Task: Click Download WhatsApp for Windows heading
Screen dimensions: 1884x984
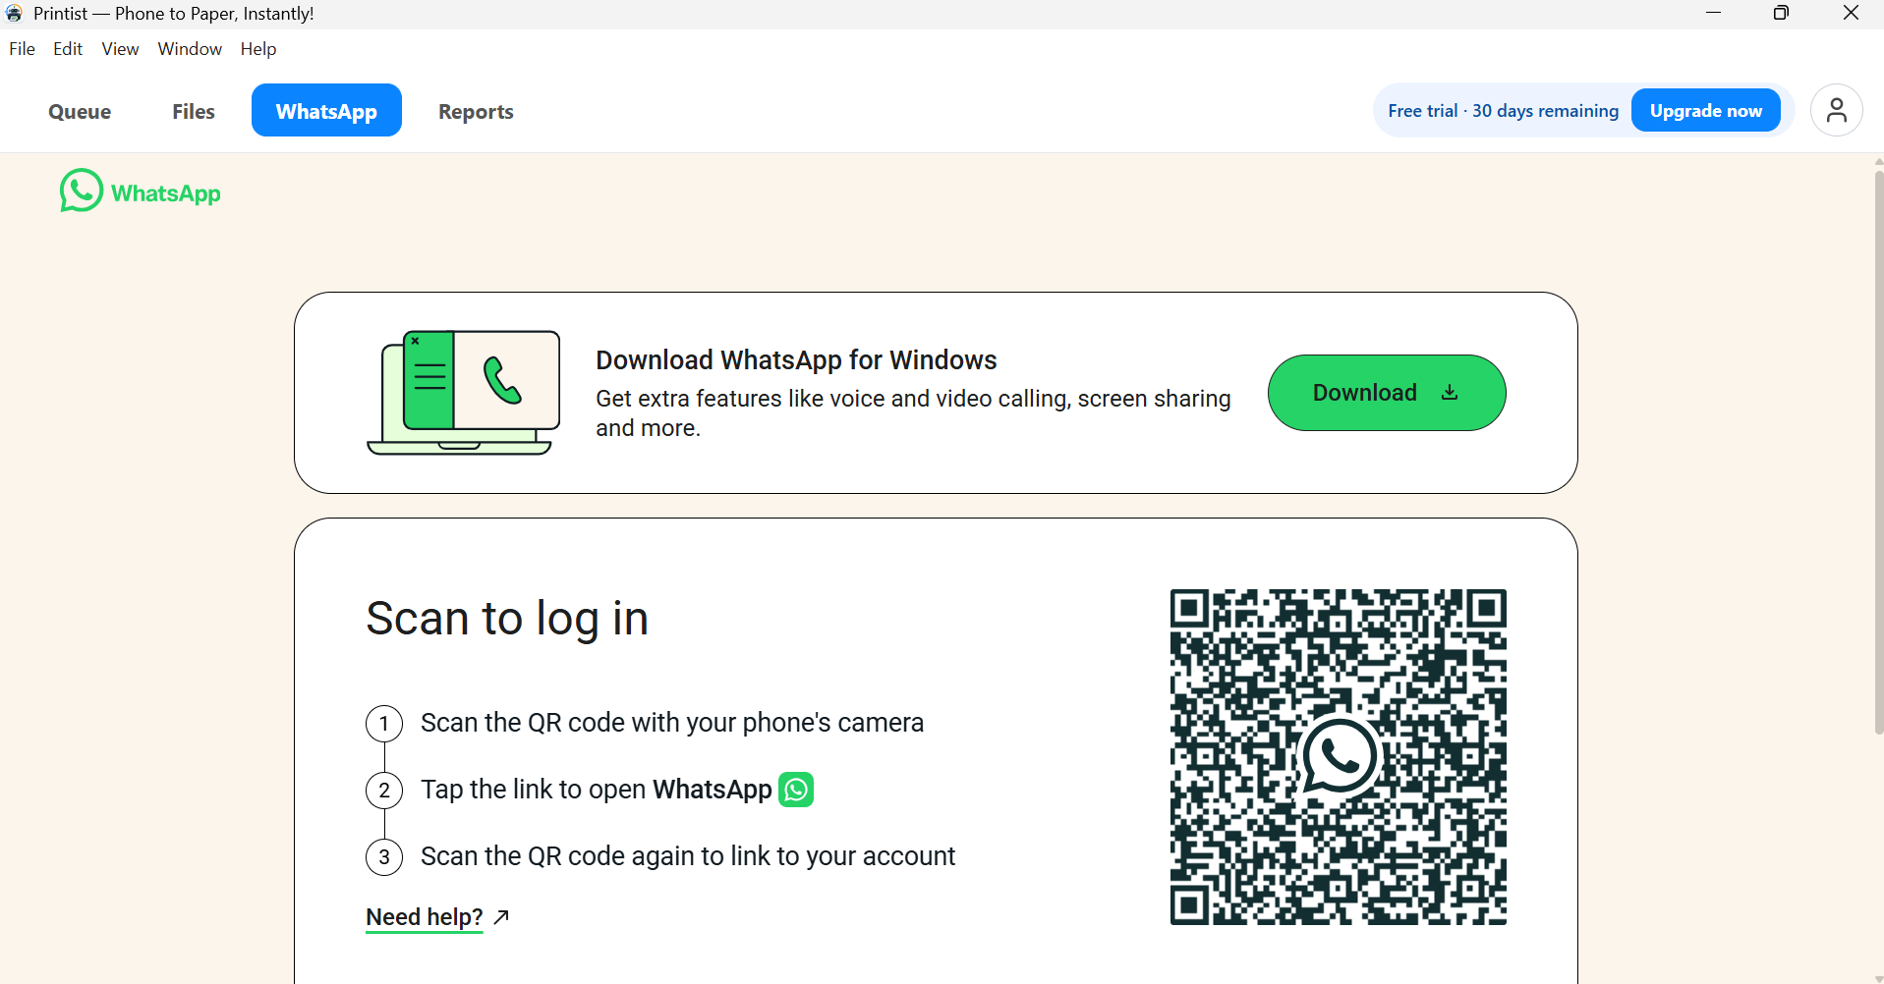Action: pos(796,360)
